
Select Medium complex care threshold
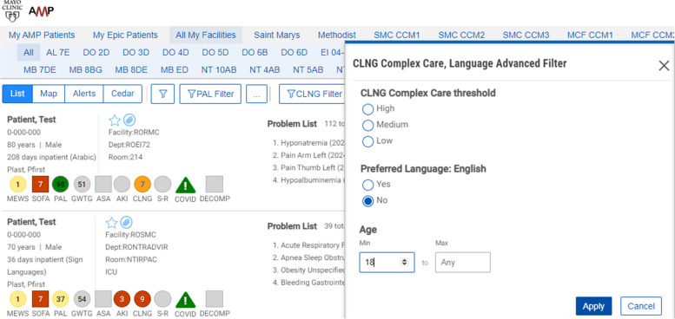(x=367, y=126)
